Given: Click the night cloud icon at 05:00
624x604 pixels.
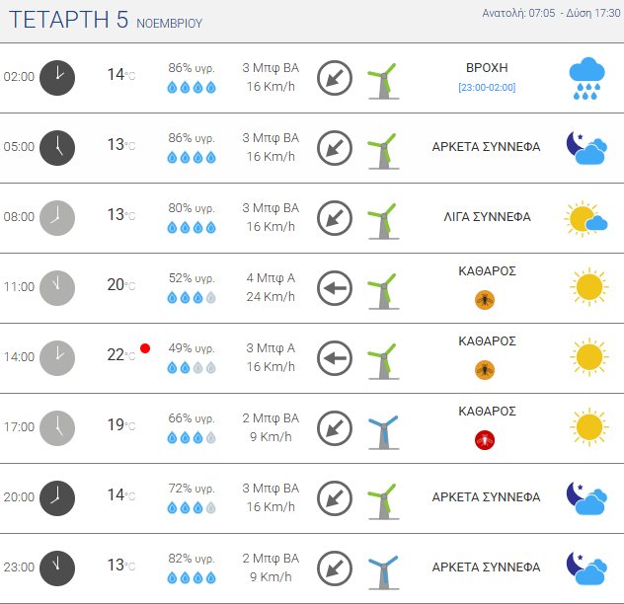Looking at the screenshot, I should 586,147.
